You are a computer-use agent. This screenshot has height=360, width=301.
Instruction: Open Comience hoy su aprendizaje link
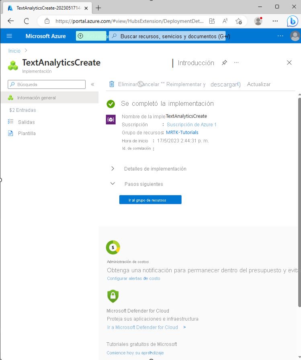tap(135, 353)
